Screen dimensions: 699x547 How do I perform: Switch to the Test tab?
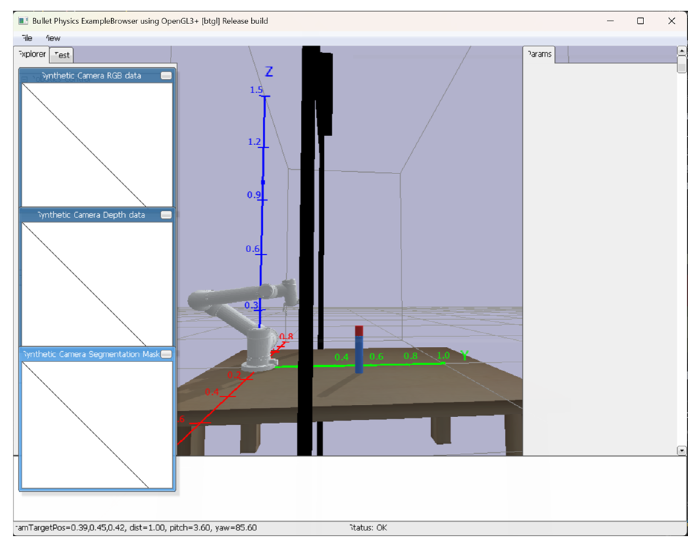point(62,55)
